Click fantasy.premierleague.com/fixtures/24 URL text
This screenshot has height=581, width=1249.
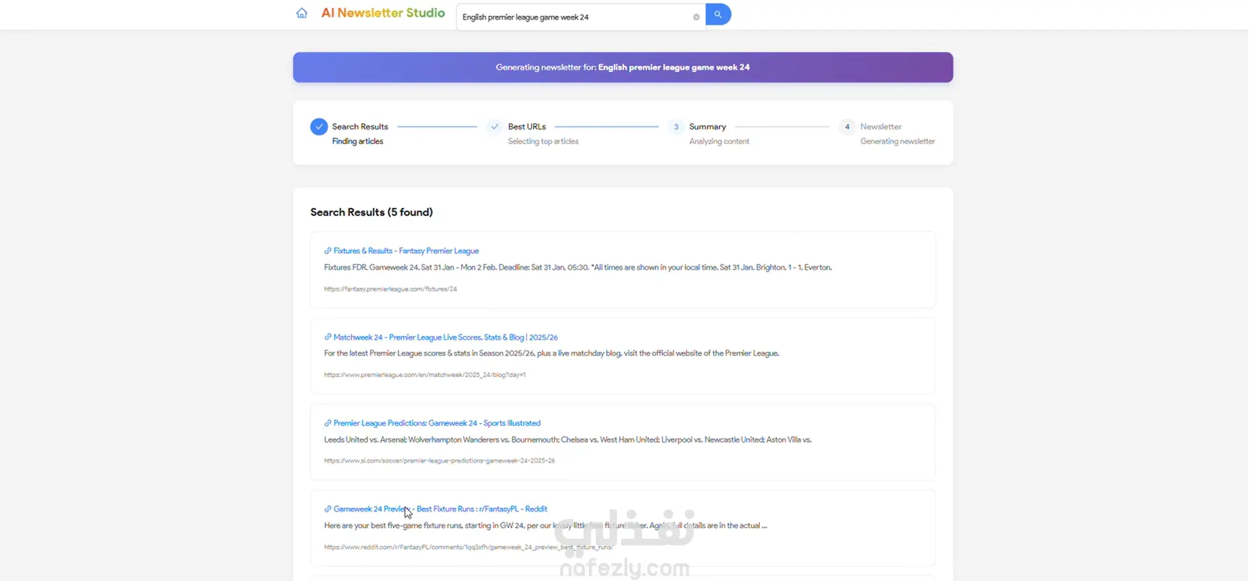pyautogui.click(x=390, y=289)
